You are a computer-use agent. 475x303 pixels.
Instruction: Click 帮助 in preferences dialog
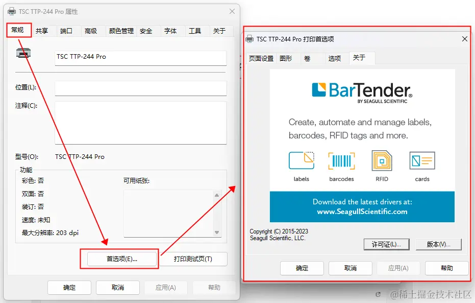(447, 268)
